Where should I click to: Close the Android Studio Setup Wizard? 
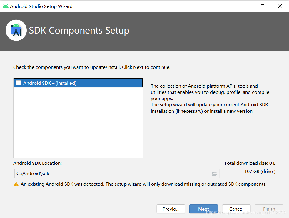280,6
